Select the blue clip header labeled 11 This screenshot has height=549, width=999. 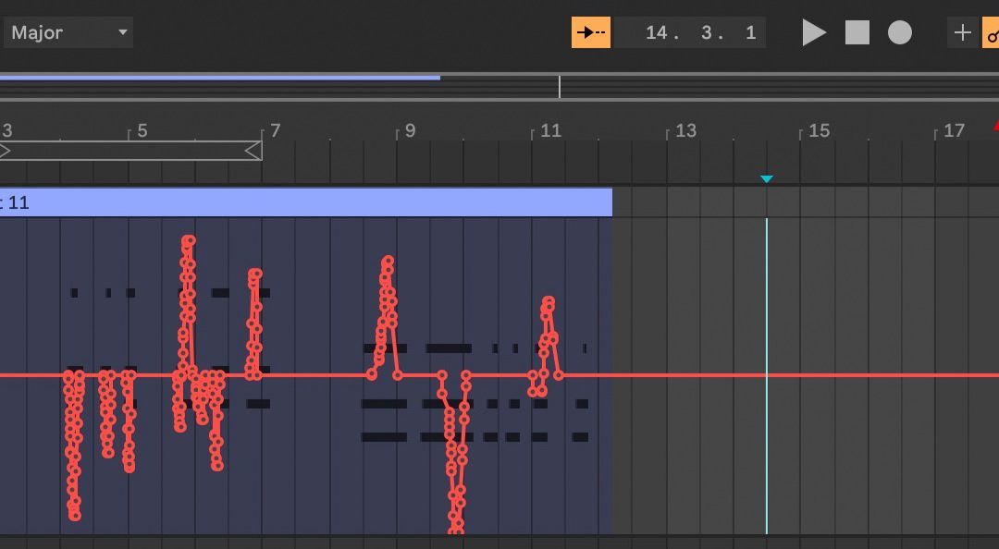[x=305, y=202]
